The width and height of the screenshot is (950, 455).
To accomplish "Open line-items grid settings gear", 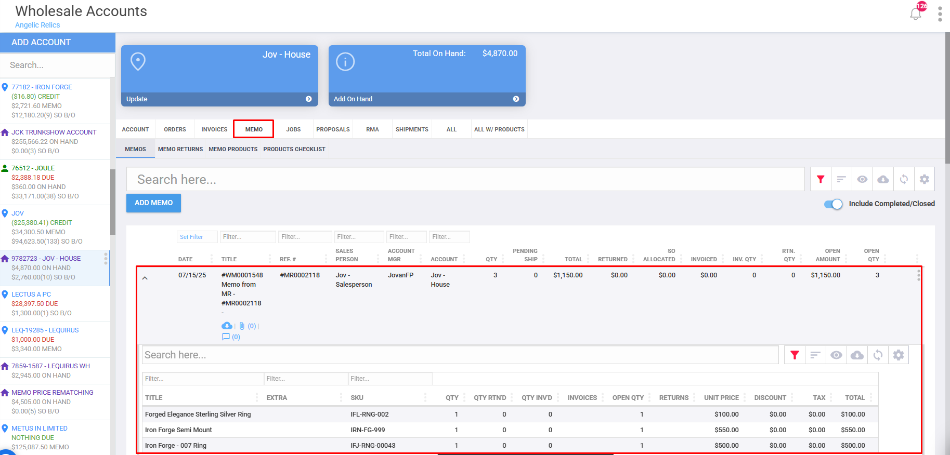I will [898, 355].
